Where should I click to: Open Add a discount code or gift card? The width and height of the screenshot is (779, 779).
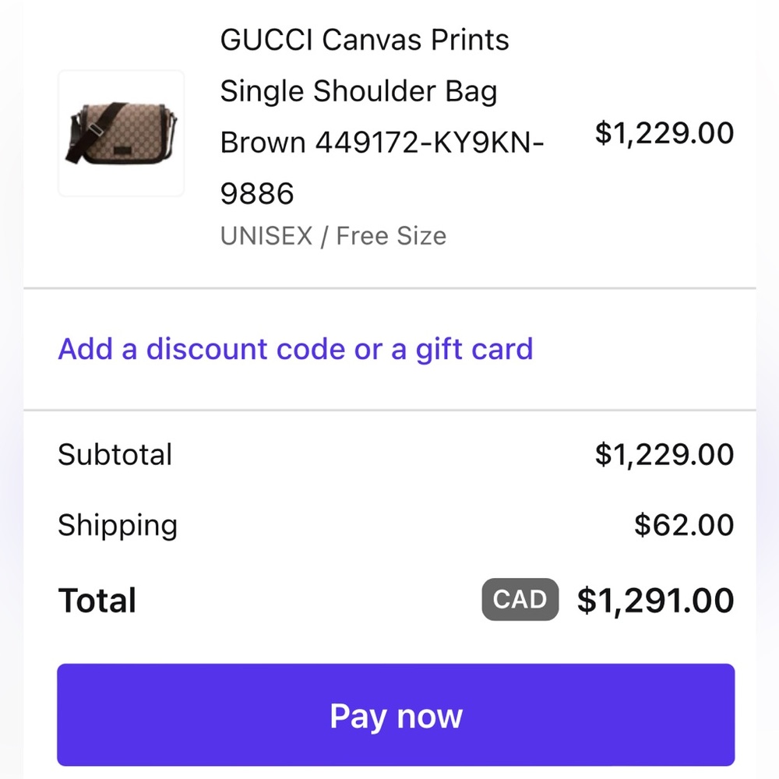pyautogui.click(x=295, y=349)
